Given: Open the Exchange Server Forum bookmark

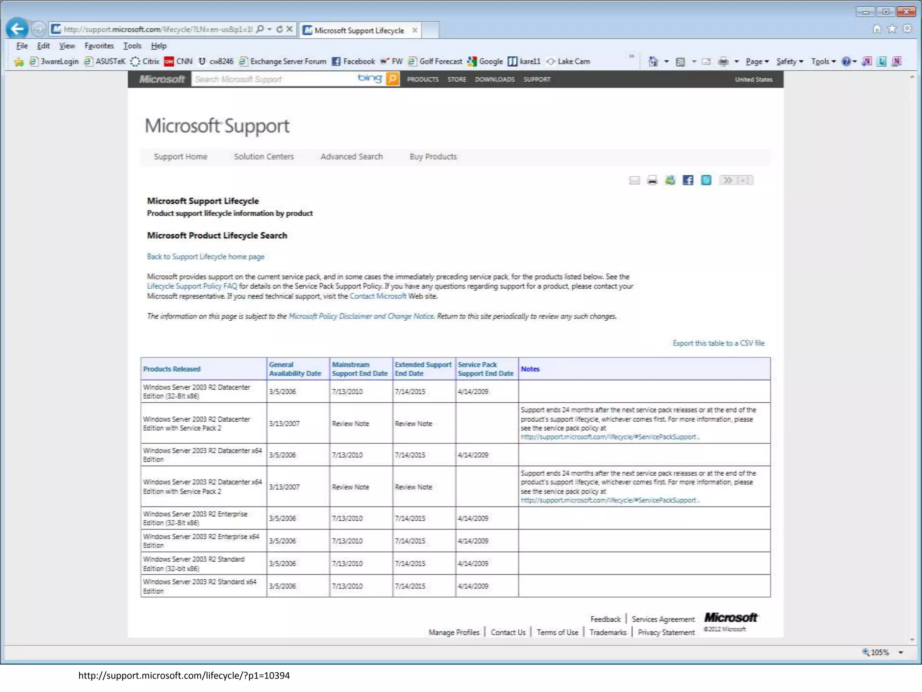Looking at the screenshot, I should coord(283,61).
